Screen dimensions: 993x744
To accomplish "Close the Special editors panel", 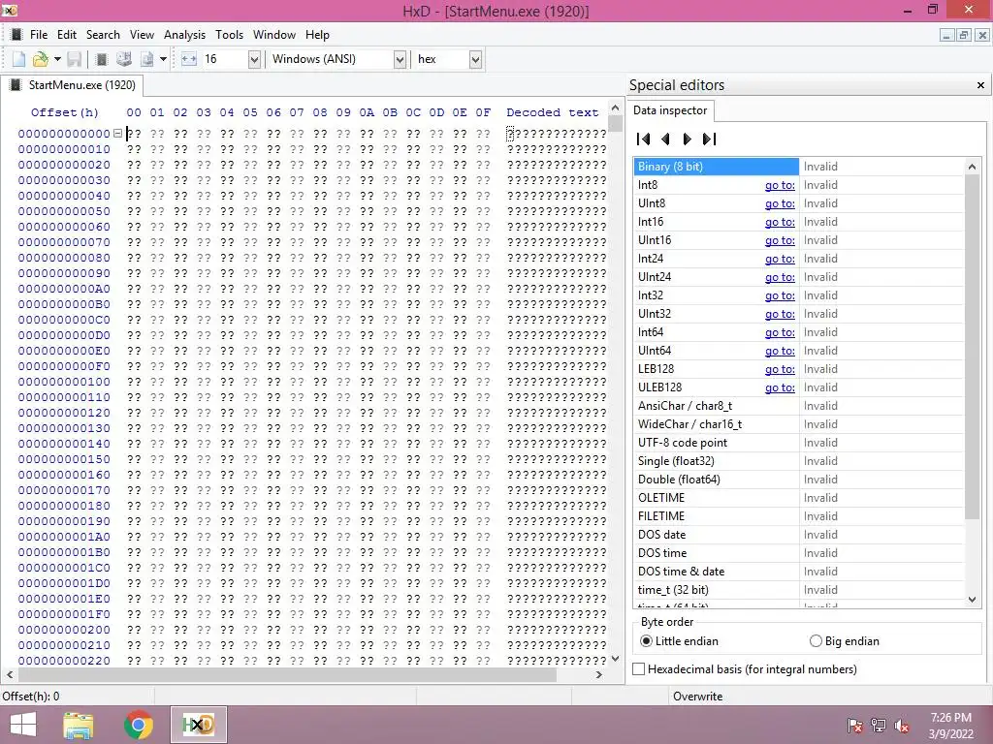I will point(980,85).
